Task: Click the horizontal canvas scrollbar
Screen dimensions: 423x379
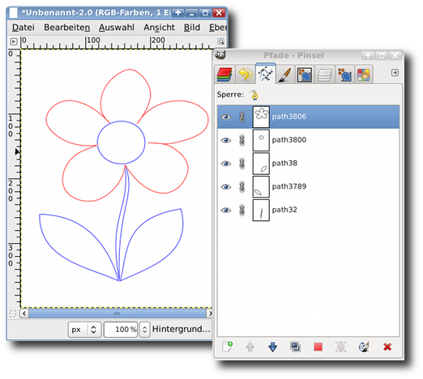Action: tap(117, 313)
